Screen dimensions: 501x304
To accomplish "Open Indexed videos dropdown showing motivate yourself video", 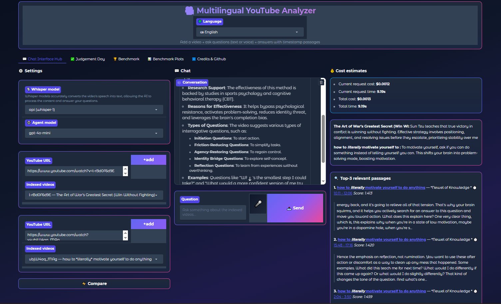I will (94, 259).
